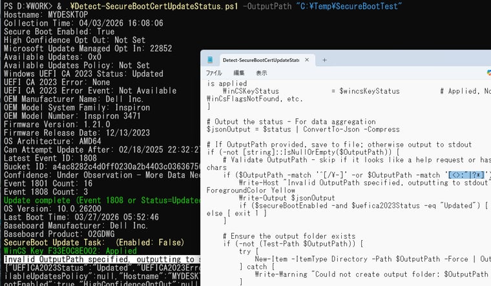Click the highlighted regex pattern in Notepad
The height and width of the screenshot is (286, 491).
(x=467, y=175)
